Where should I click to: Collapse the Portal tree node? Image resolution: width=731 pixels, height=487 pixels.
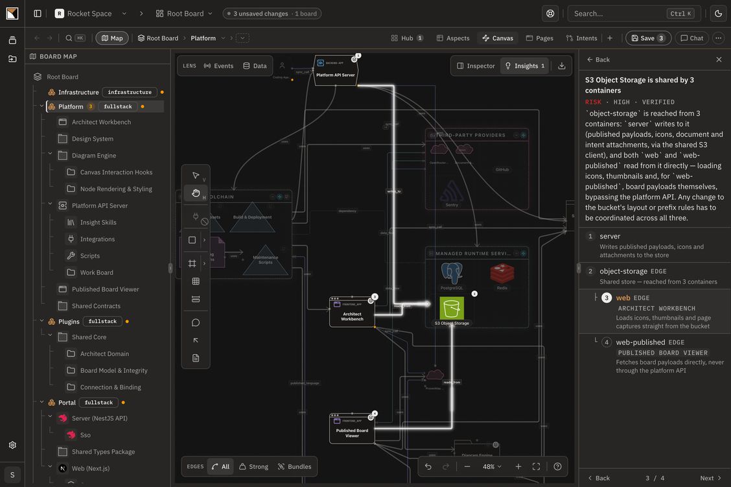41,402
